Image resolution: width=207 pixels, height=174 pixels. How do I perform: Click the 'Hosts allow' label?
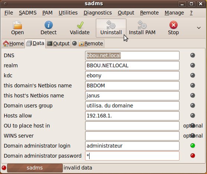(x=18, y=116)
